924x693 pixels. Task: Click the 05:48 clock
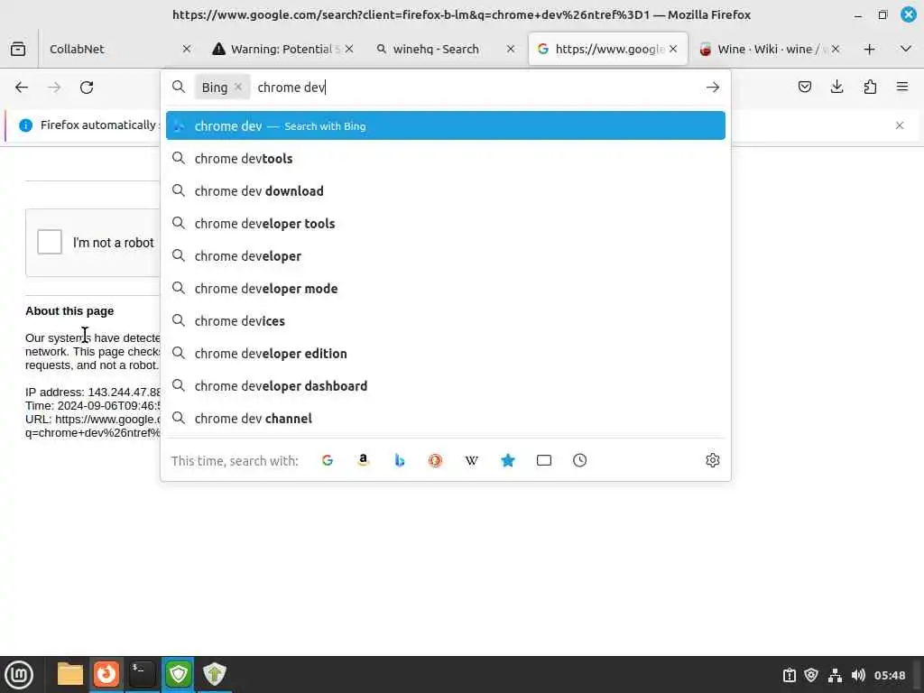[889, 675]
